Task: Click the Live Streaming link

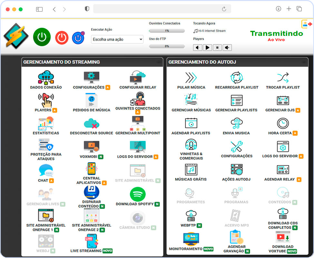Action: tap(86, 251)
